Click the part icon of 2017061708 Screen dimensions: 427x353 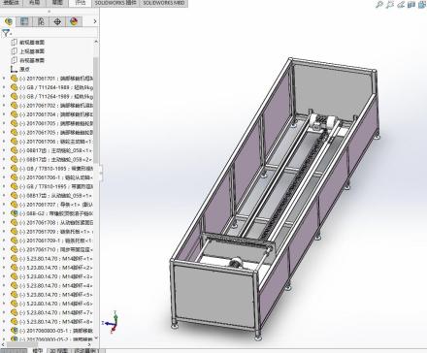tap(14, 222)
